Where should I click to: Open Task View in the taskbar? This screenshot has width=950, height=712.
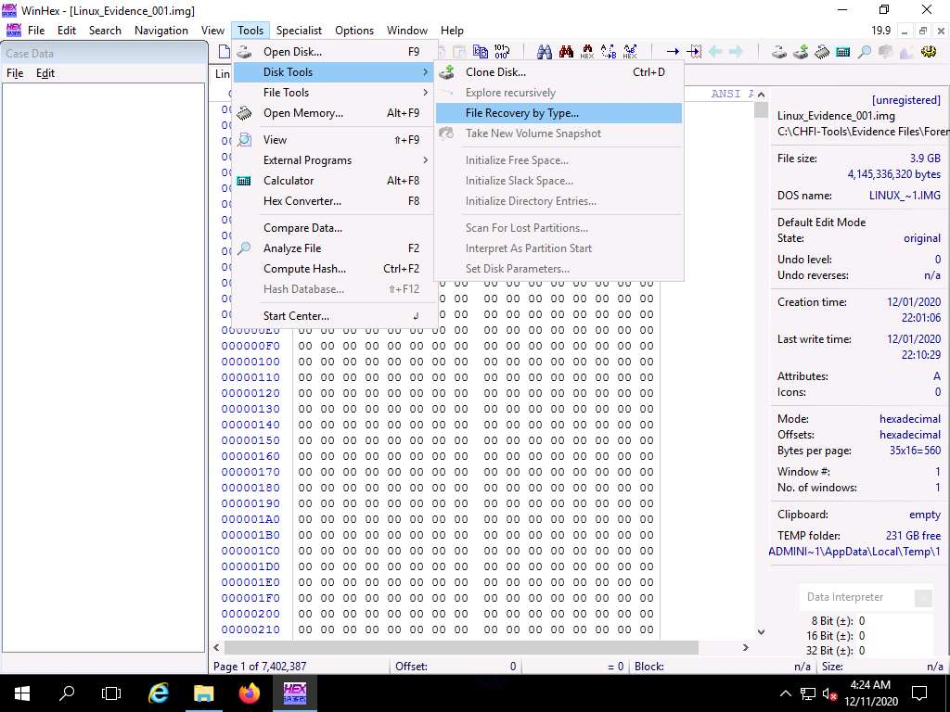coord(111,693)
